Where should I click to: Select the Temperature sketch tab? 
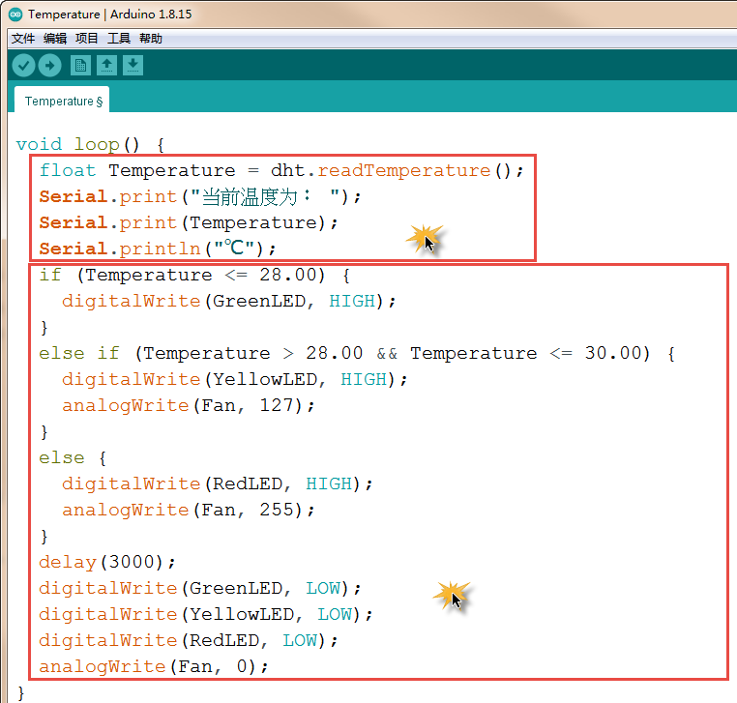pyautogui.click(x=62, y=101)
